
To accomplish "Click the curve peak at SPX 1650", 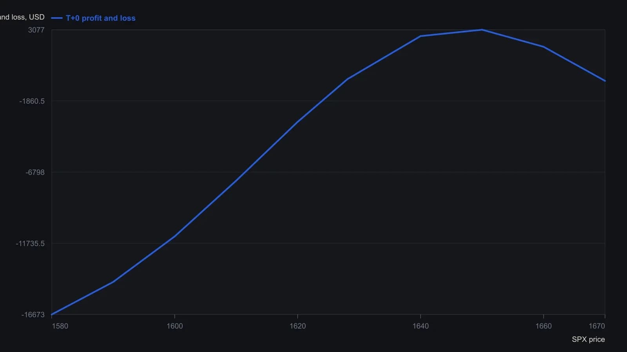I will [482, 30].
